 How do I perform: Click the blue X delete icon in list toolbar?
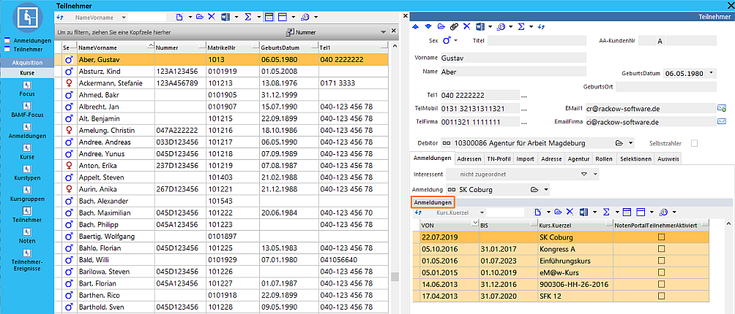pyautogui.click(x=212, y=17)
